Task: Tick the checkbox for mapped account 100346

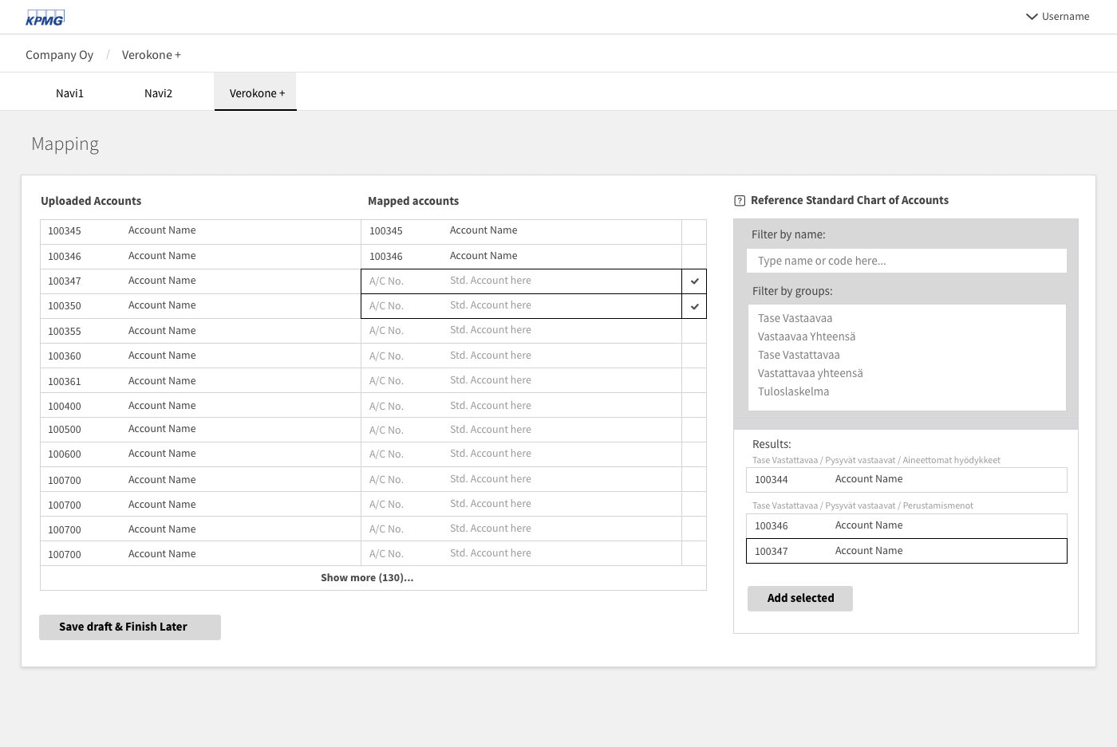Action: tap(694, 257)
